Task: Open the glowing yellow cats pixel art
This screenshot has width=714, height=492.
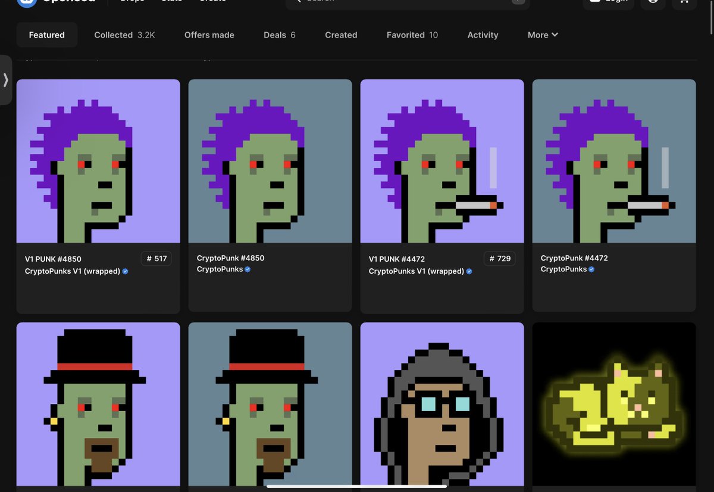Action: click(614, 404)
